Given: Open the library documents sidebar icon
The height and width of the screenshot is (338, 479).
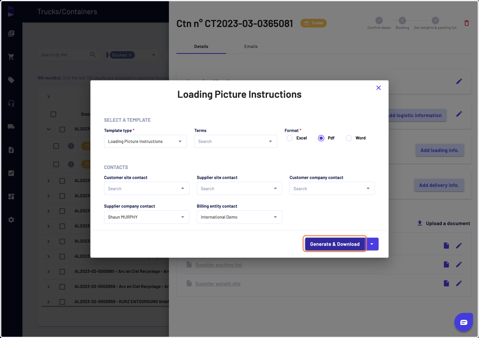Looking at the screenshot, I should click(11, 34).
